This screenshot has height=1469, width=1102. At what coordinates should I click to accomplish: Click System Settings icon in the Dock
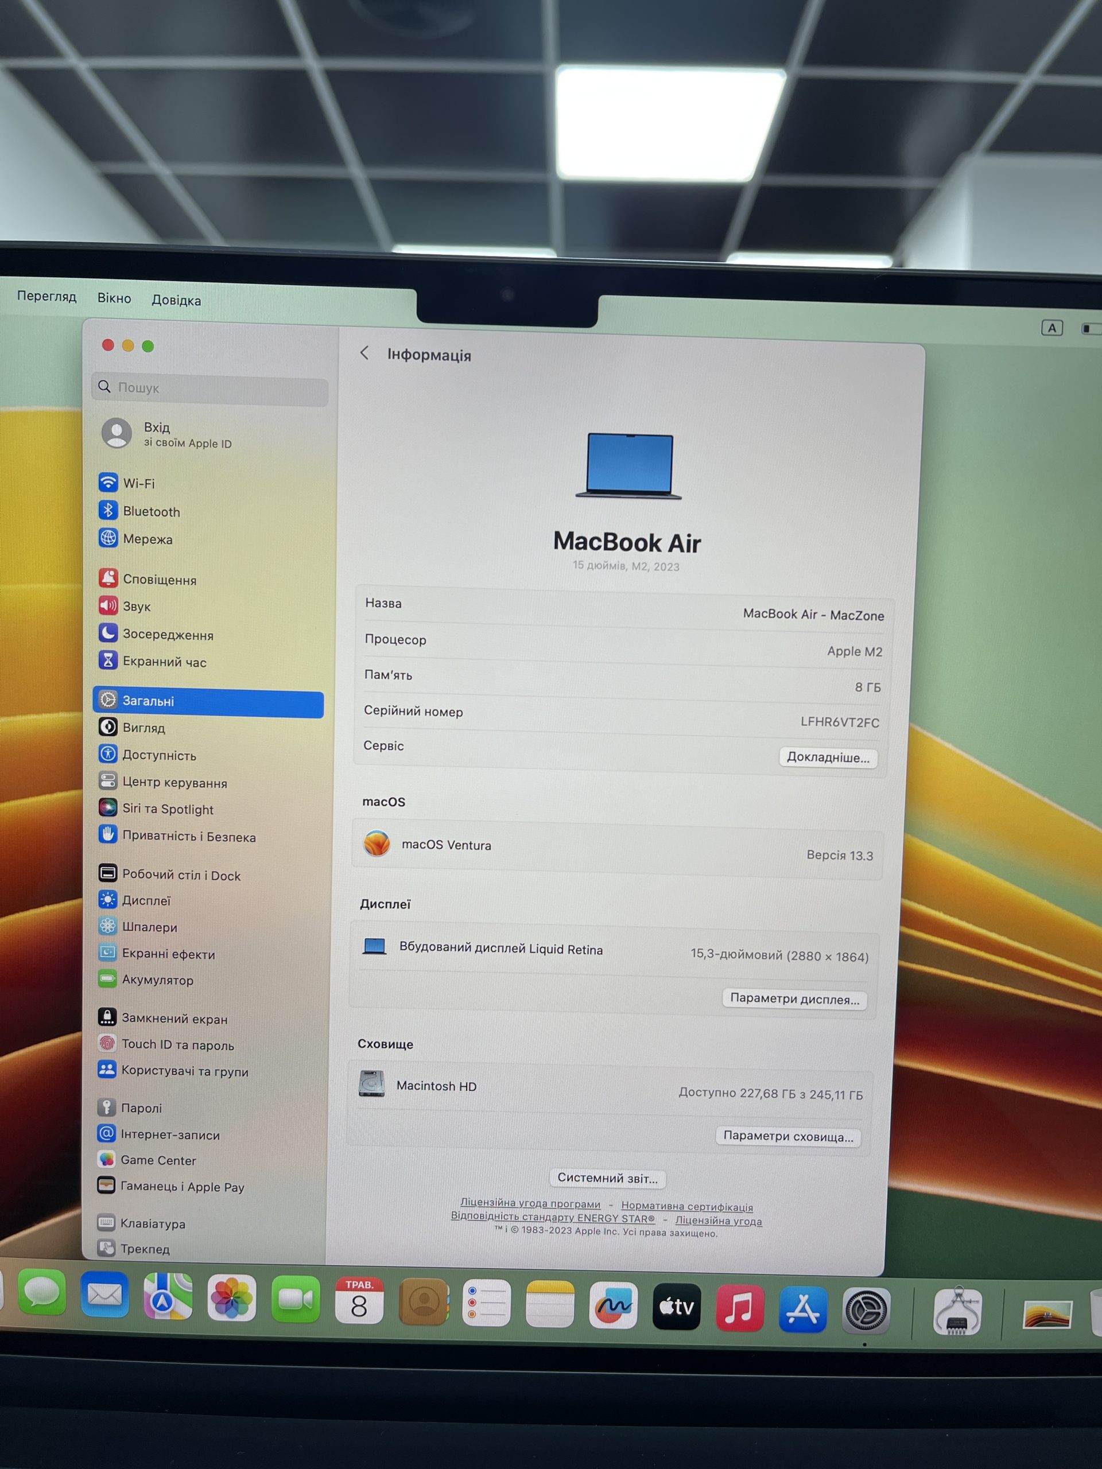coord(866,1311)
